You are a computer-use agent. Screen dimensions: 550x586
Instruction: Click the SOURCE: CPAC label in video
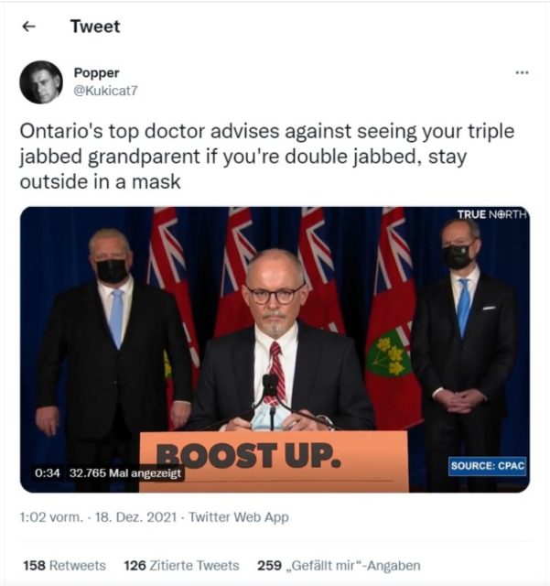[x=487, y=466]
